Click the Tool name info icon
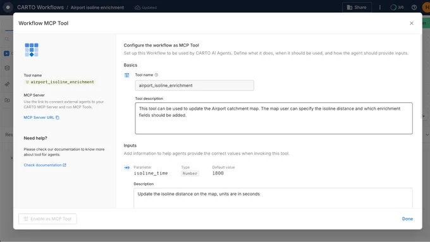Viewport: 430px width, 242px height. [156, 75]
